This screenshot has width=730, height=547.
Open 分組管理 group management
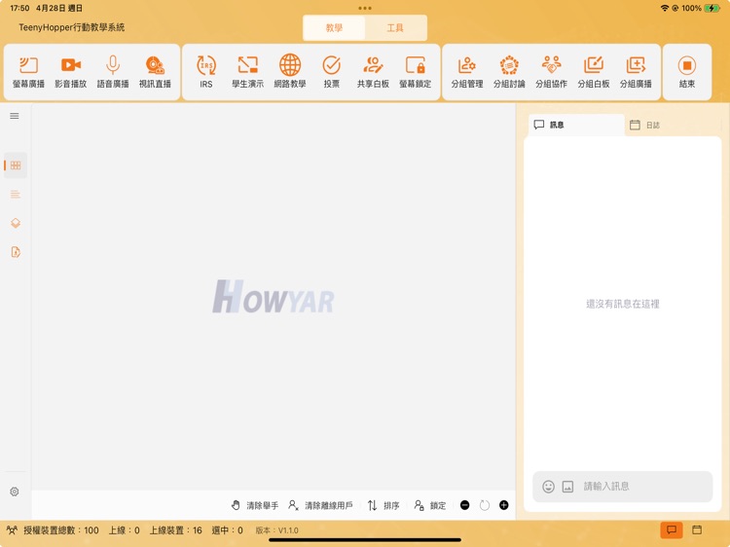click(x=467, y=72)
